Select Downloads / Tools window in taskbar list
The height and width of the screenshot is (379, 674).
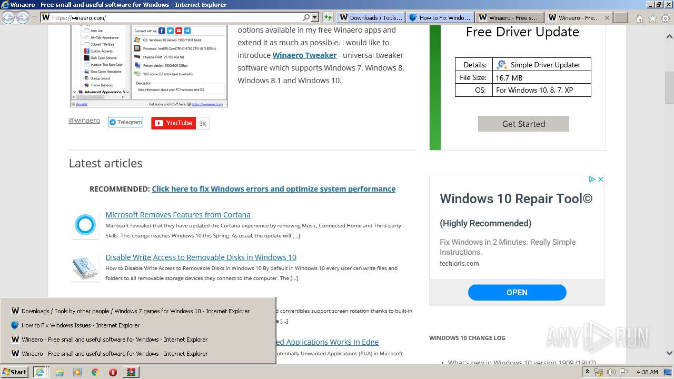pyautogui.click(x=138, y=311)
